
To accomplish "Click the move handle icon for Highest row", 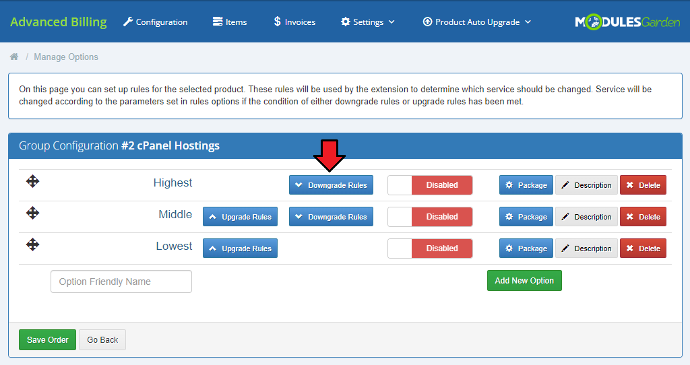I will coord(32,181).
